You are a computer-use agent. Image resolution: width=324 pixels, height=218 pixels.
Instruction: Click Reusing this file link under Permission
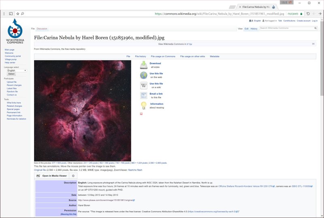[x=68, y=214]
